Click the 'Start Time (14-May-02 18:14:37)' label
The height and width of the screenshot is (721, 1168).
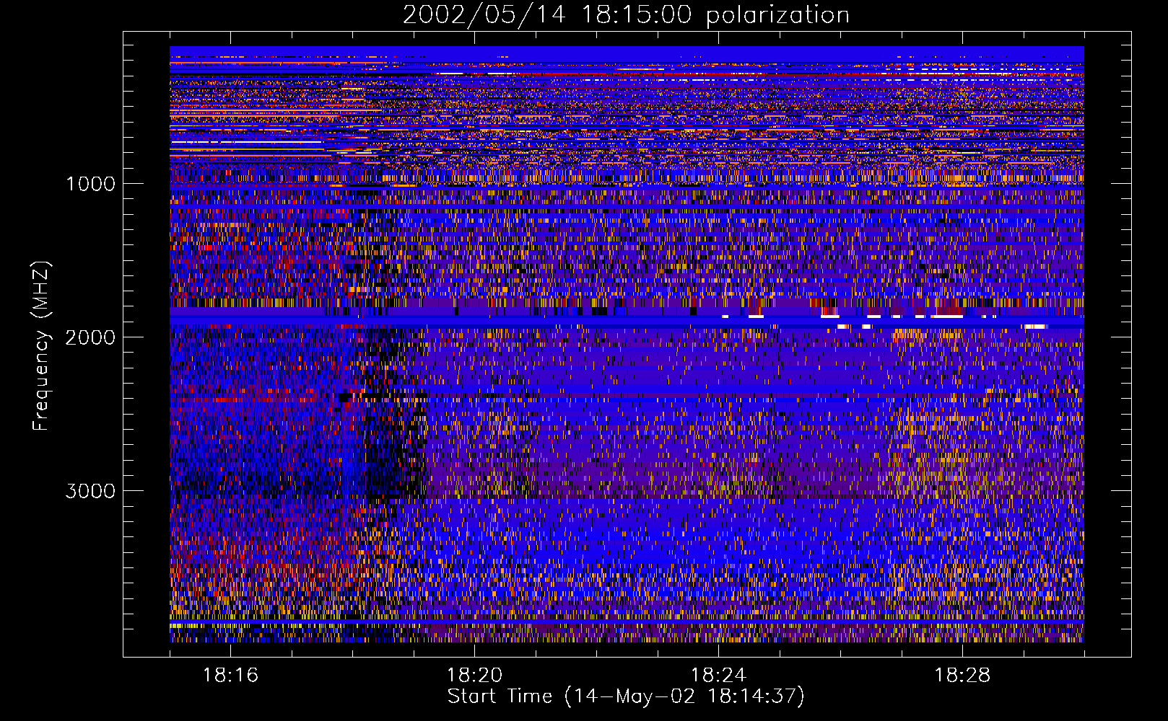pos(626,696)
